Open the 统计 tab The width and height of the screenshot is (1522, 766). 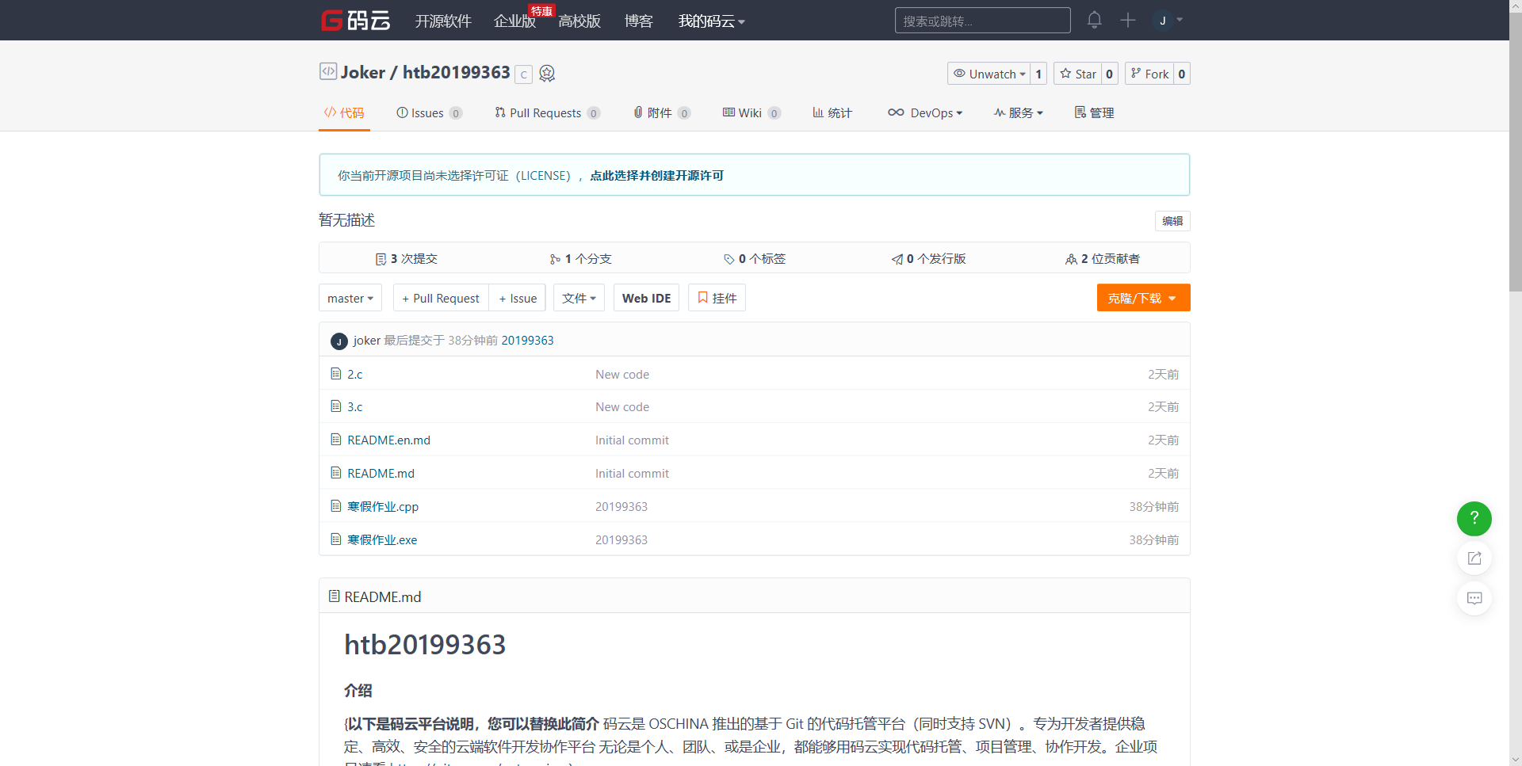(832, 112)
